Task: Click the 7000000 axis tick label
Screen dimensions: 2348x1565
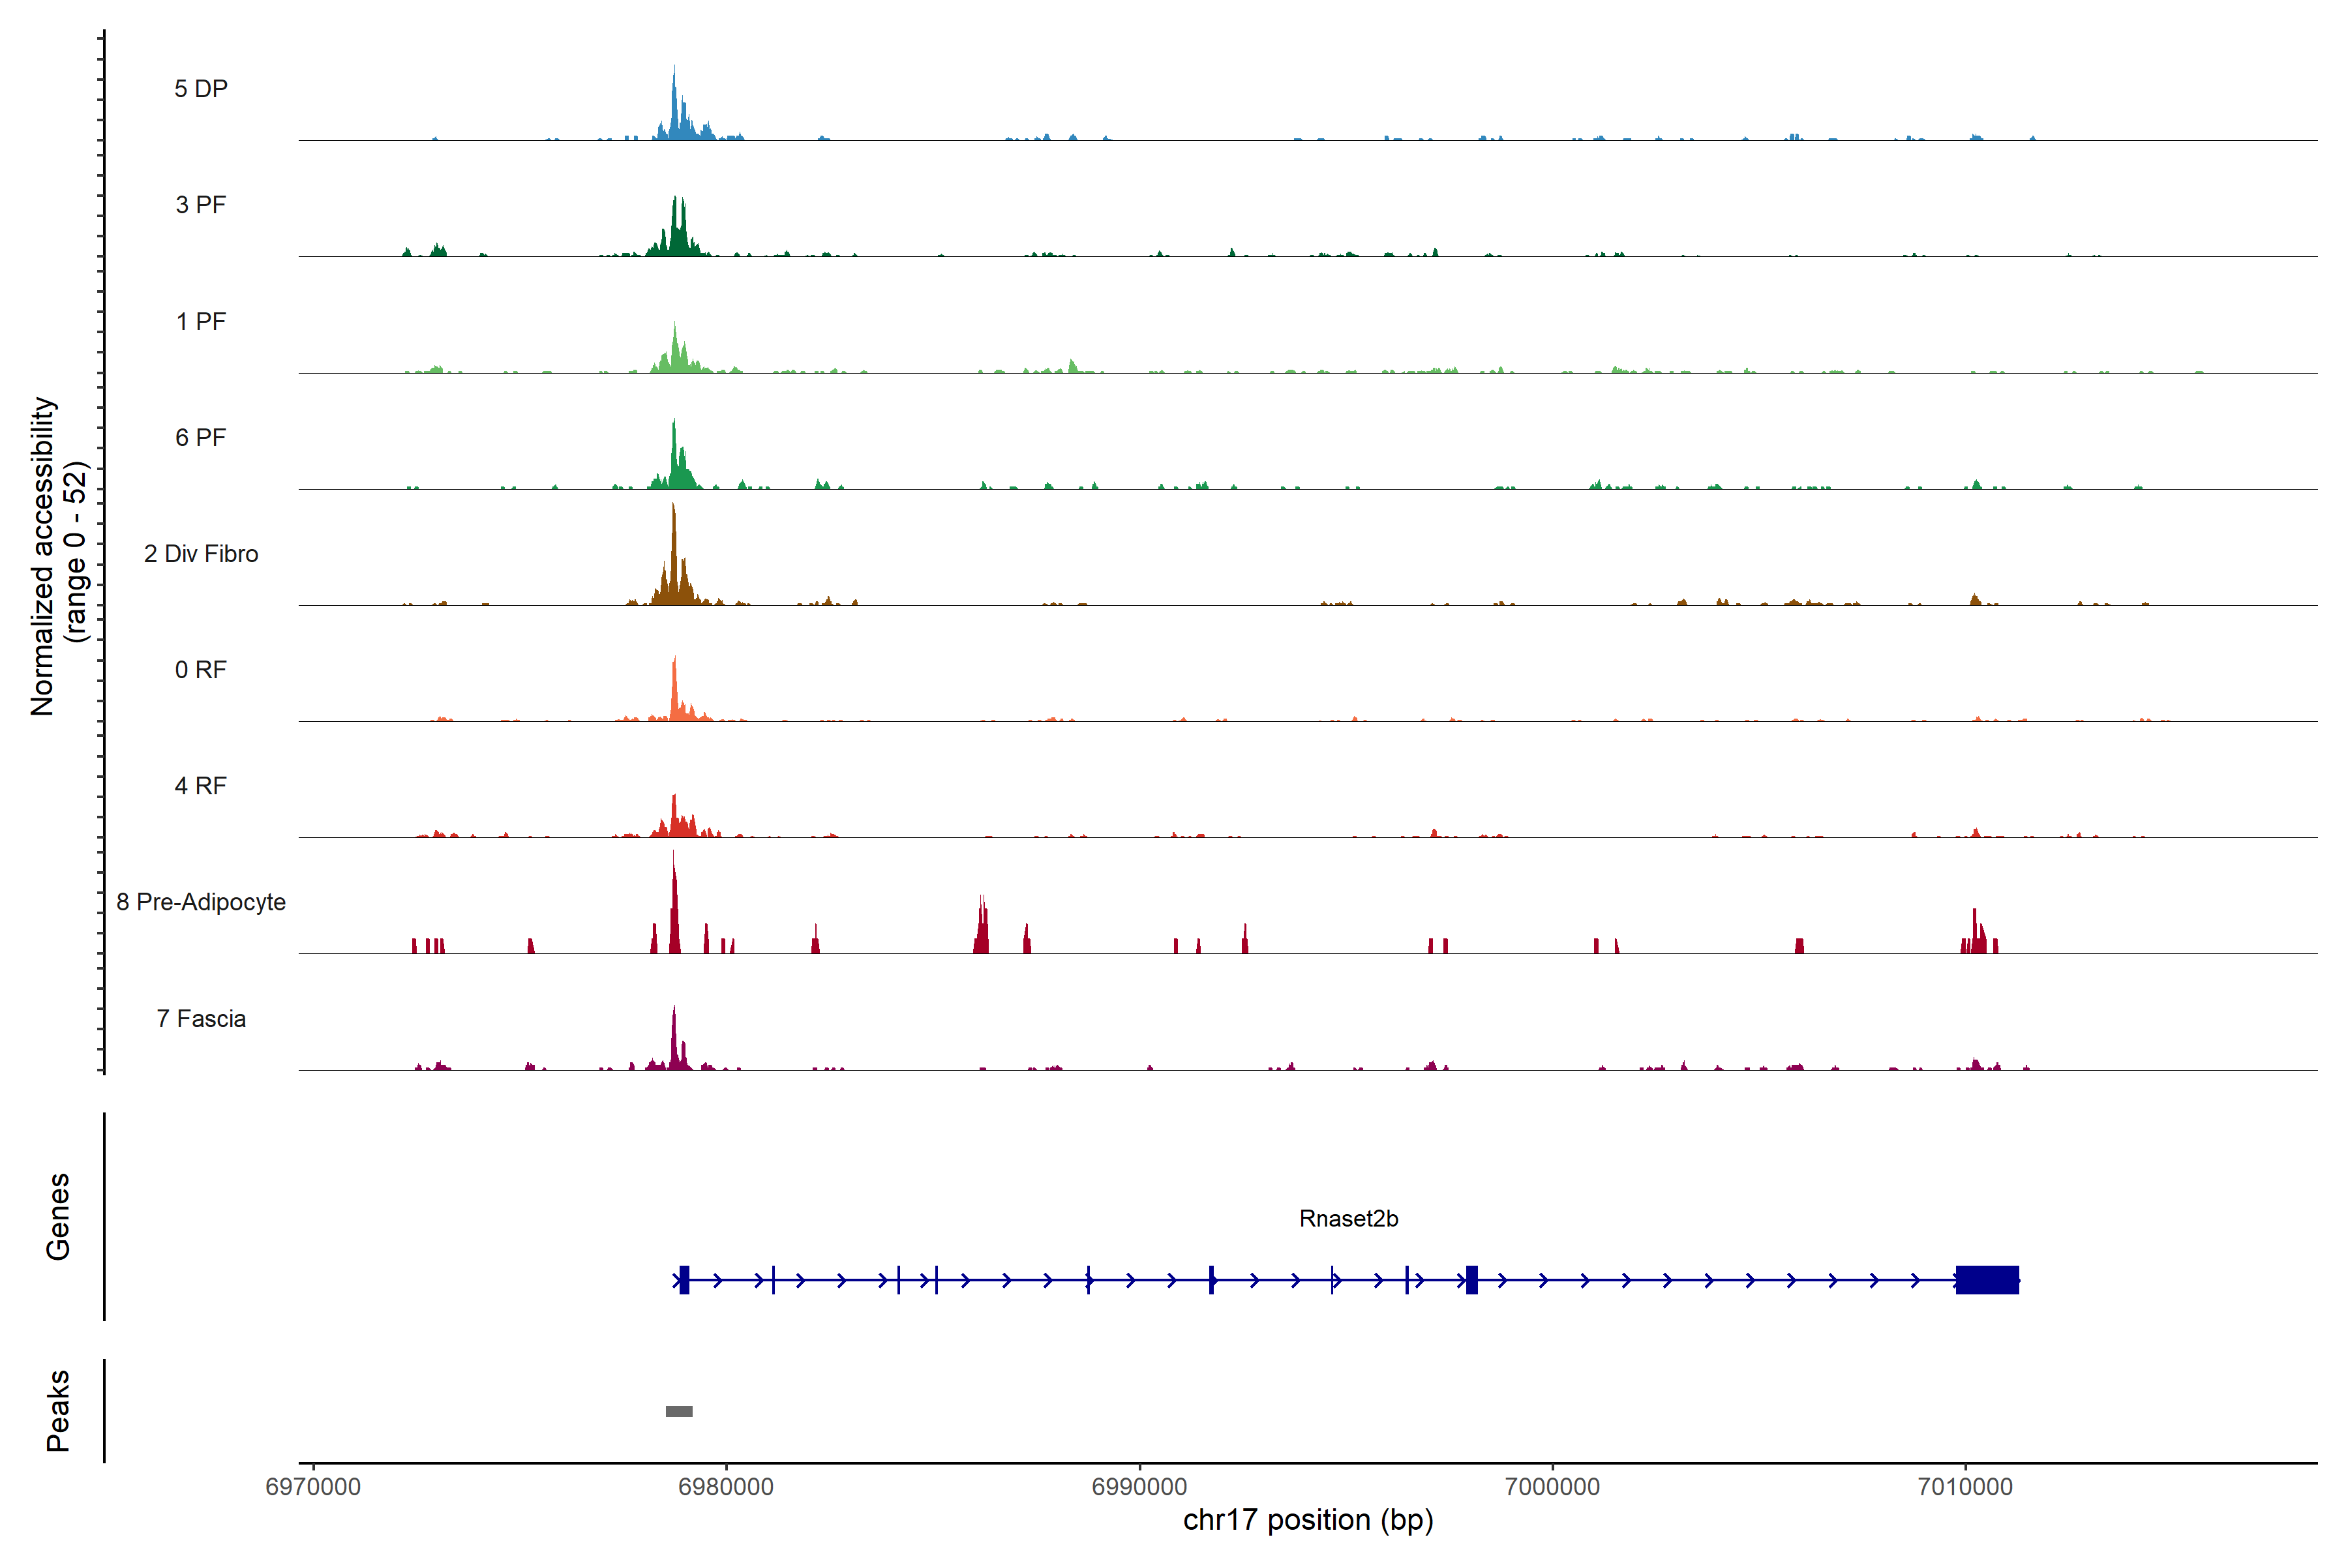Action: (x=1552, y=1486)
